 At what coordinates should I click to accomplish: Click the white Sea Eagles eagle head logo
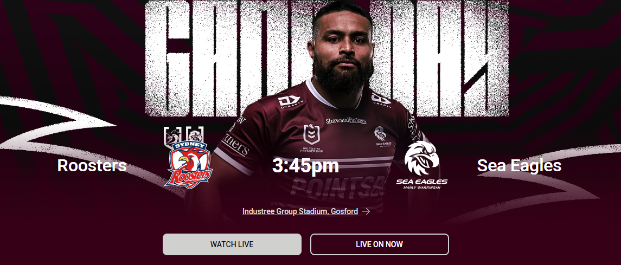coord(421,158)
